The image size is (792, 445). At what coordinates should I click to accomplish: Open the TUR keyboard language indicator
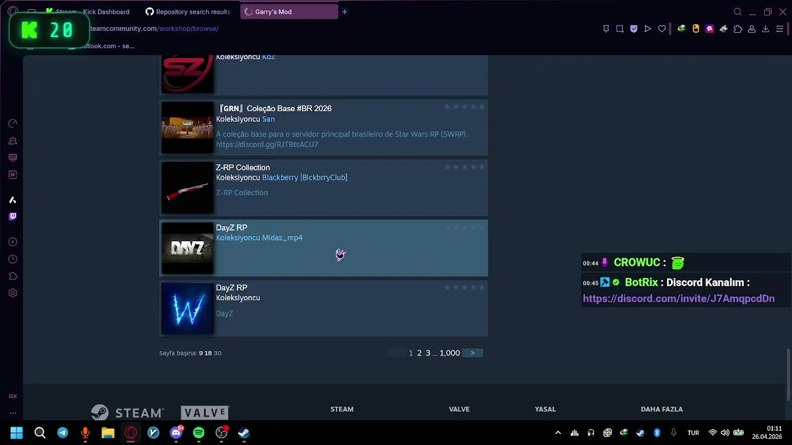(x=693, y=433)
